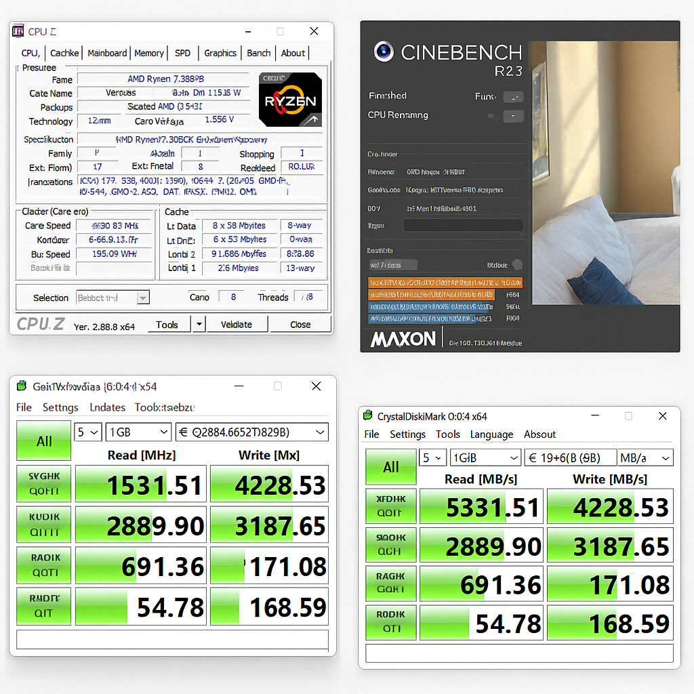694x694 pixels.
Task: Click the empty status field in CrystalDiskMark
Action: coord(519,653)
